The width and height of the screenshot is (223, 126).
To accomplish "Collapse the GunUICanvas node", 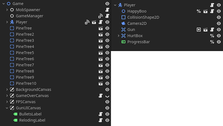I will pos(7,108).
